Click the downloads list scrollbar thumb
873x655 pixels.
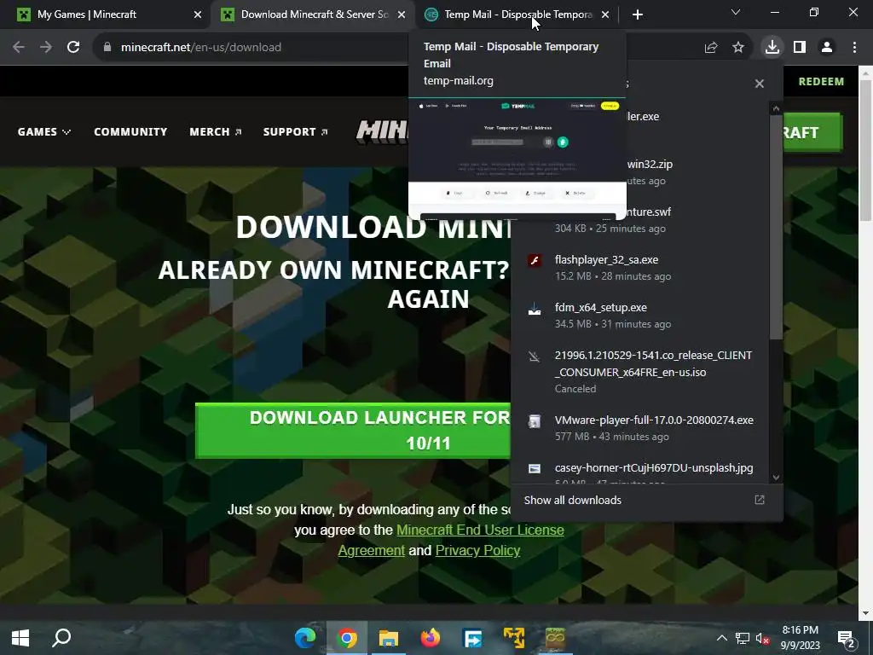776,227
